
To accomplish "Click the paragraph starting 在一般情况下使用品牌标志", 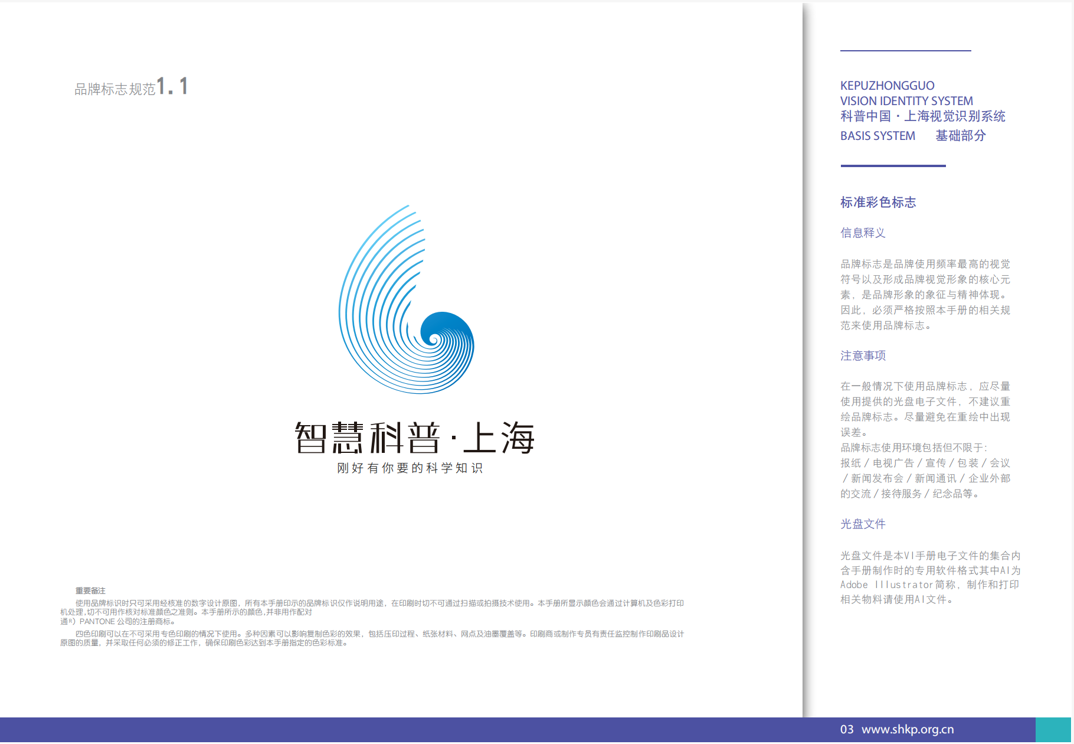I will [x=925, y=409].
